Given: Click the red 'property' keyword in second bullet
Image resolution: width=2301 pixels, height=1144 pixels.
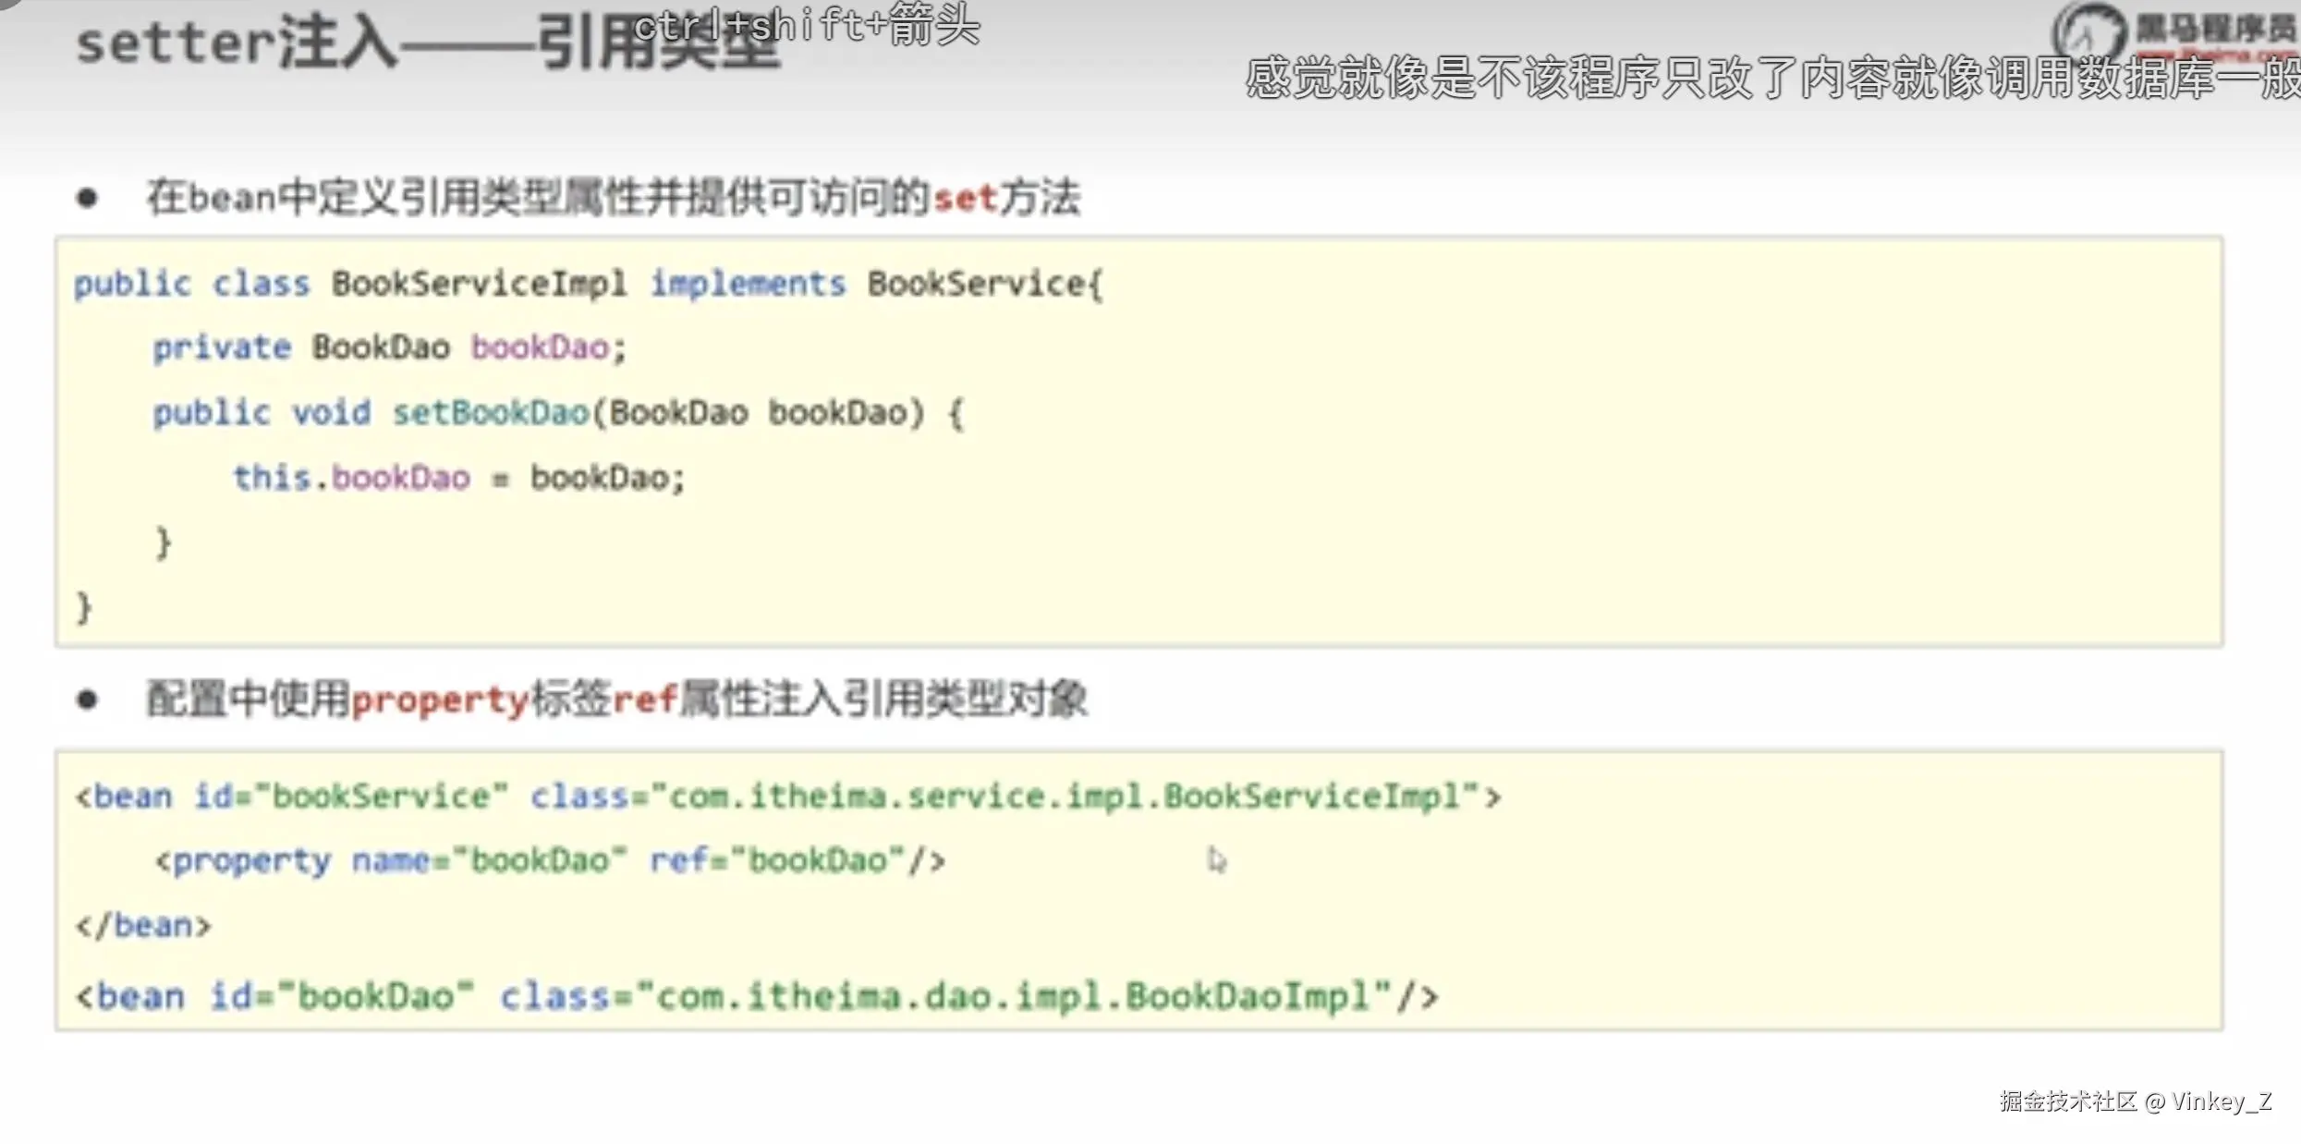Looking at the screenshot, I should click(x=440, y=700).
